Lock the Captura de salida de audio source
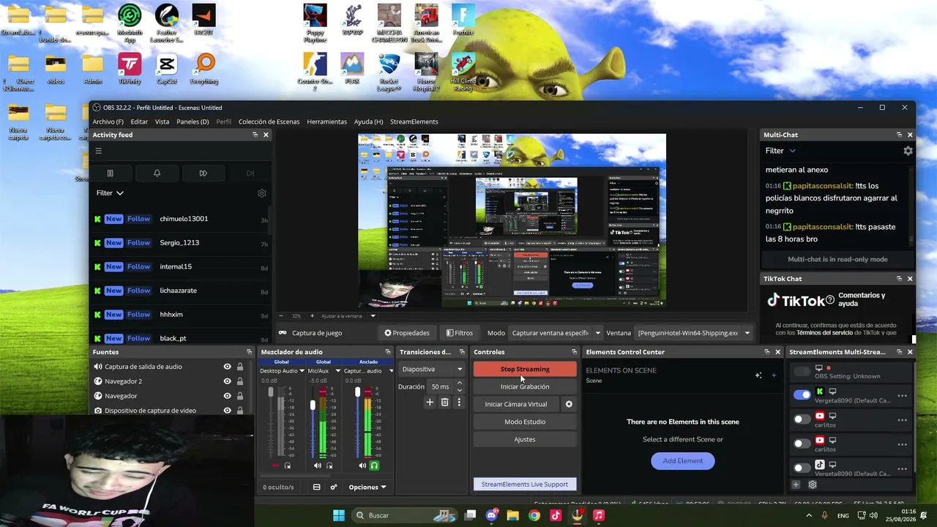 coord(239,367)
